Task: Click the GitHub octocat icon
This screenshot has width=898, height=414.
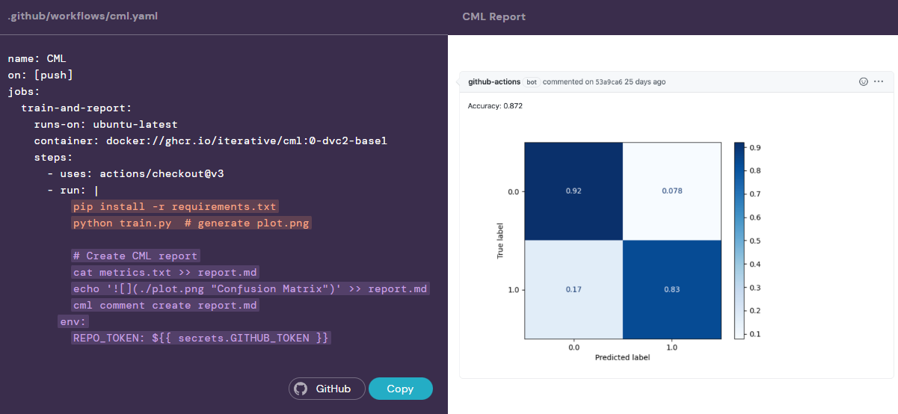Action: coord(301,389)
